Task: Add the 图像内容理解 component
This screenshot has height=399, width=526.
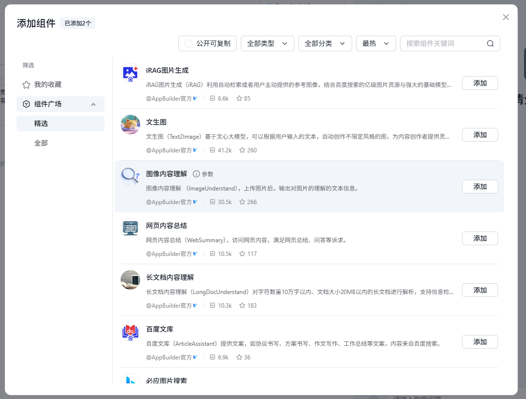Action: (480, 187)
